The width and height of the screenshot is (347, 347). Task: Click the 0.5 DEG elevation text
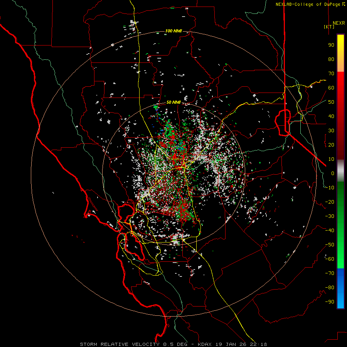pos(175,344)
